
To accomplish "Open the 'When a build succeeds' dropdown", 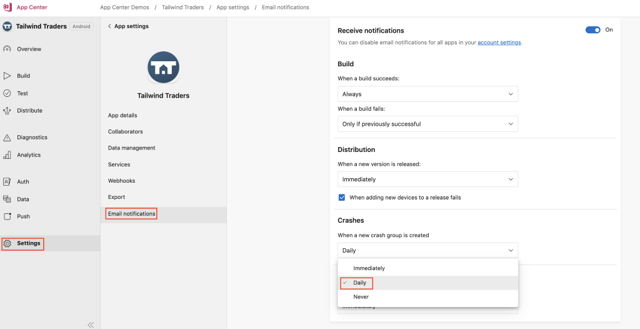I will coord(427,94).
